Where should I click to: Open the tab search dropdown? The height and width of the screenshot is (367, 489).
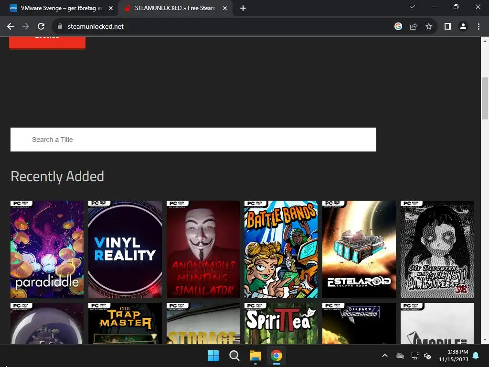click(x=412, y=7)
